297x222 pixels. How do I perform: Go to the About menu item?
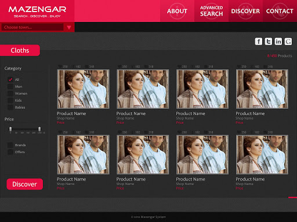pos(177,11)
